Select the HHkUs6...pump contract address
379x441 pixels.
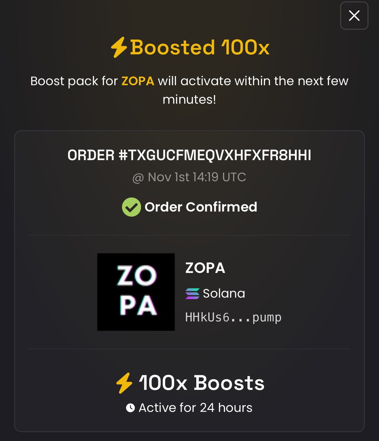click(x=233, y=317)
